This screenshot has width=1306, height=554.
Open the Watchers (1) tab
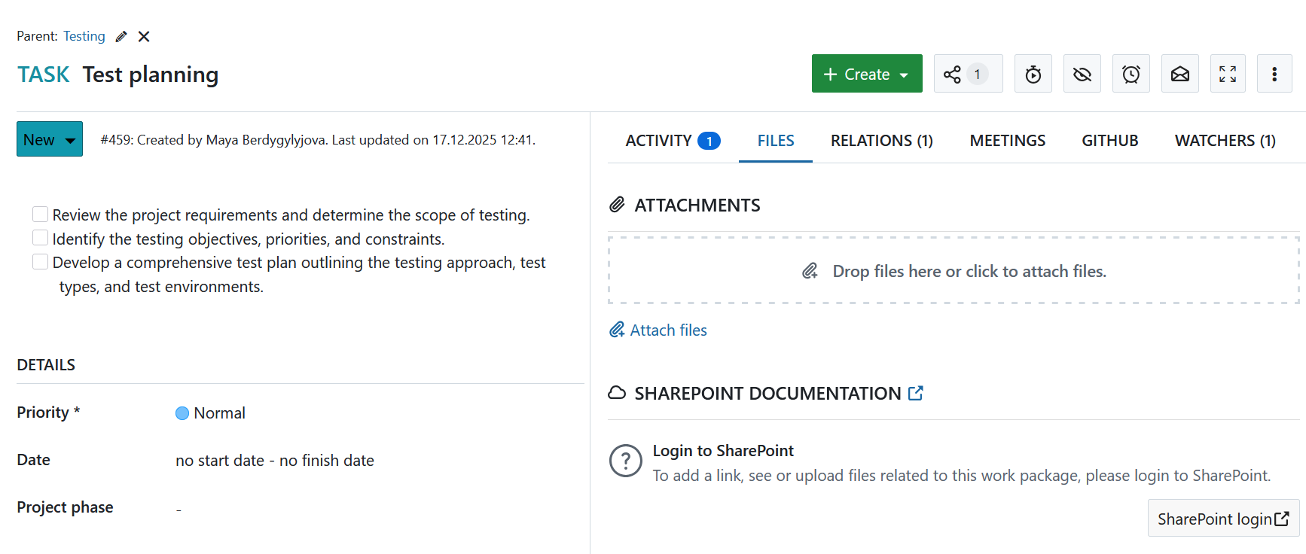pos(1225,141)
